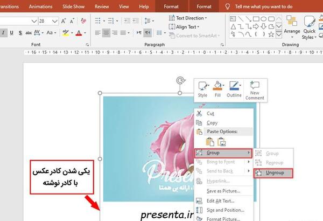Expand the shapes gallery with the More arrow
Viewport: 323px width, 221px height.
pos(279,34)
